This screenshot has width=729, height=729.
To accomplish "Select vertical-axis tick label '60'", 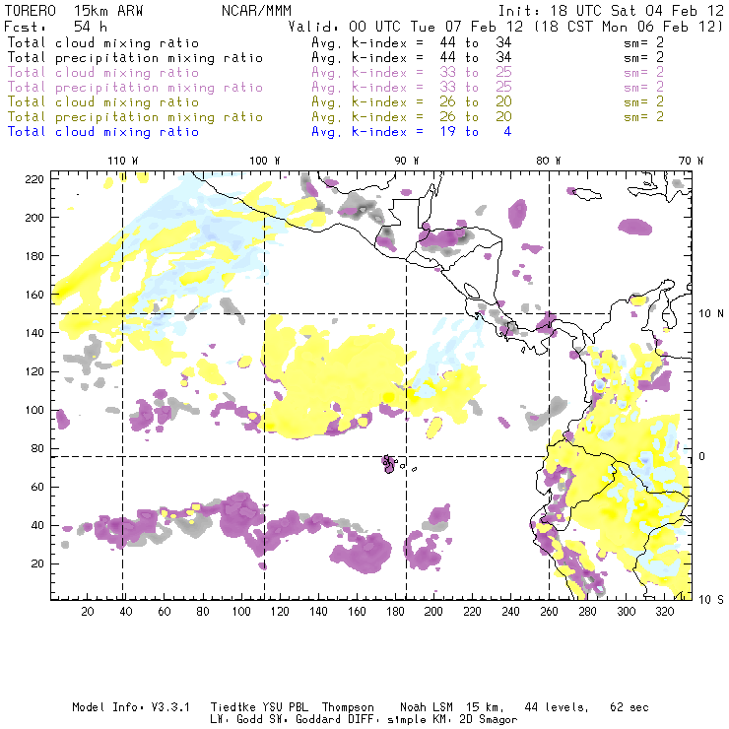I will point(38,488).
